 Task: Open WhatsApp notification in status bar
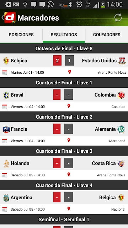(x=50, y=5)
